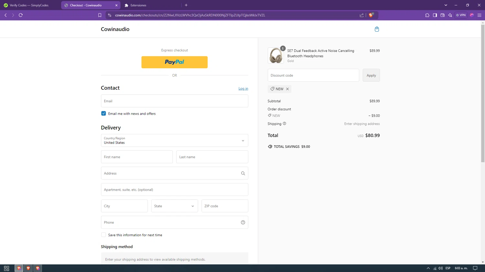Image resolution: width=485 pixels, height=272 pixels.
Task: Click the browser address bar URL
Action: pos(190,15)
